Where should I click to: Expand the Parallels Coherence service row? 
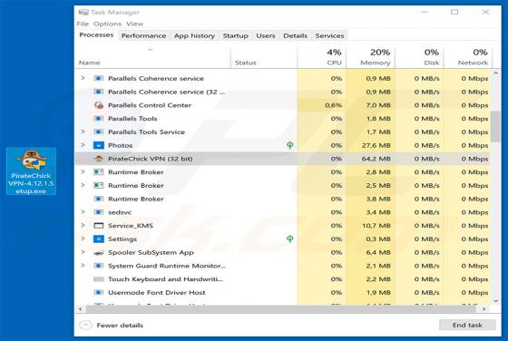pyautogui.click(x=83, y=78)
